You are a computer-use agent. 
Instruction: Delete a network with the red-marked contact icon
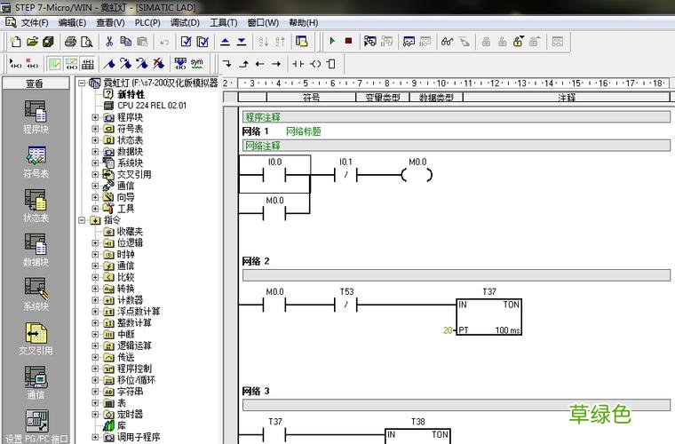[32, 64]
